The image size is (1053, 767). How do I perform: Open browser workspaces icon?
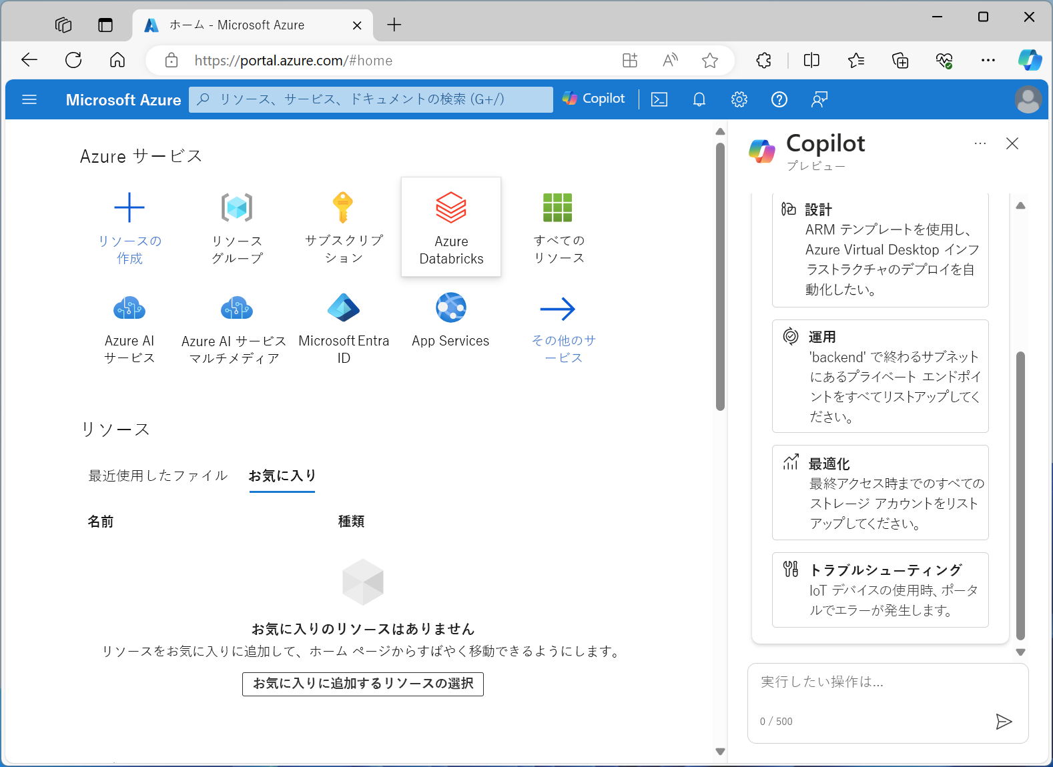63,25
